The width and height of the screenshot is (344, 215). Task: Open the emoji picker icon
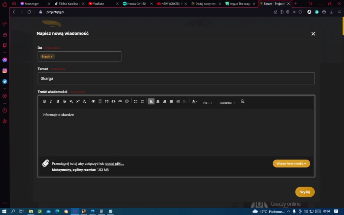(127, 101)
